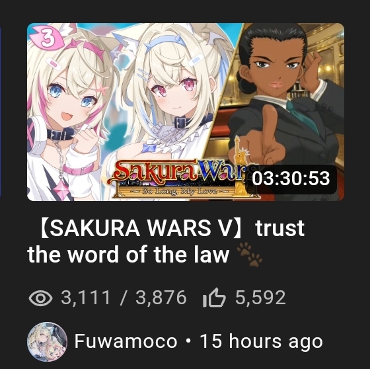Open the Fuwamoco channel name
The width and height of the screenshot is (370, 369).
pos(126,341)
